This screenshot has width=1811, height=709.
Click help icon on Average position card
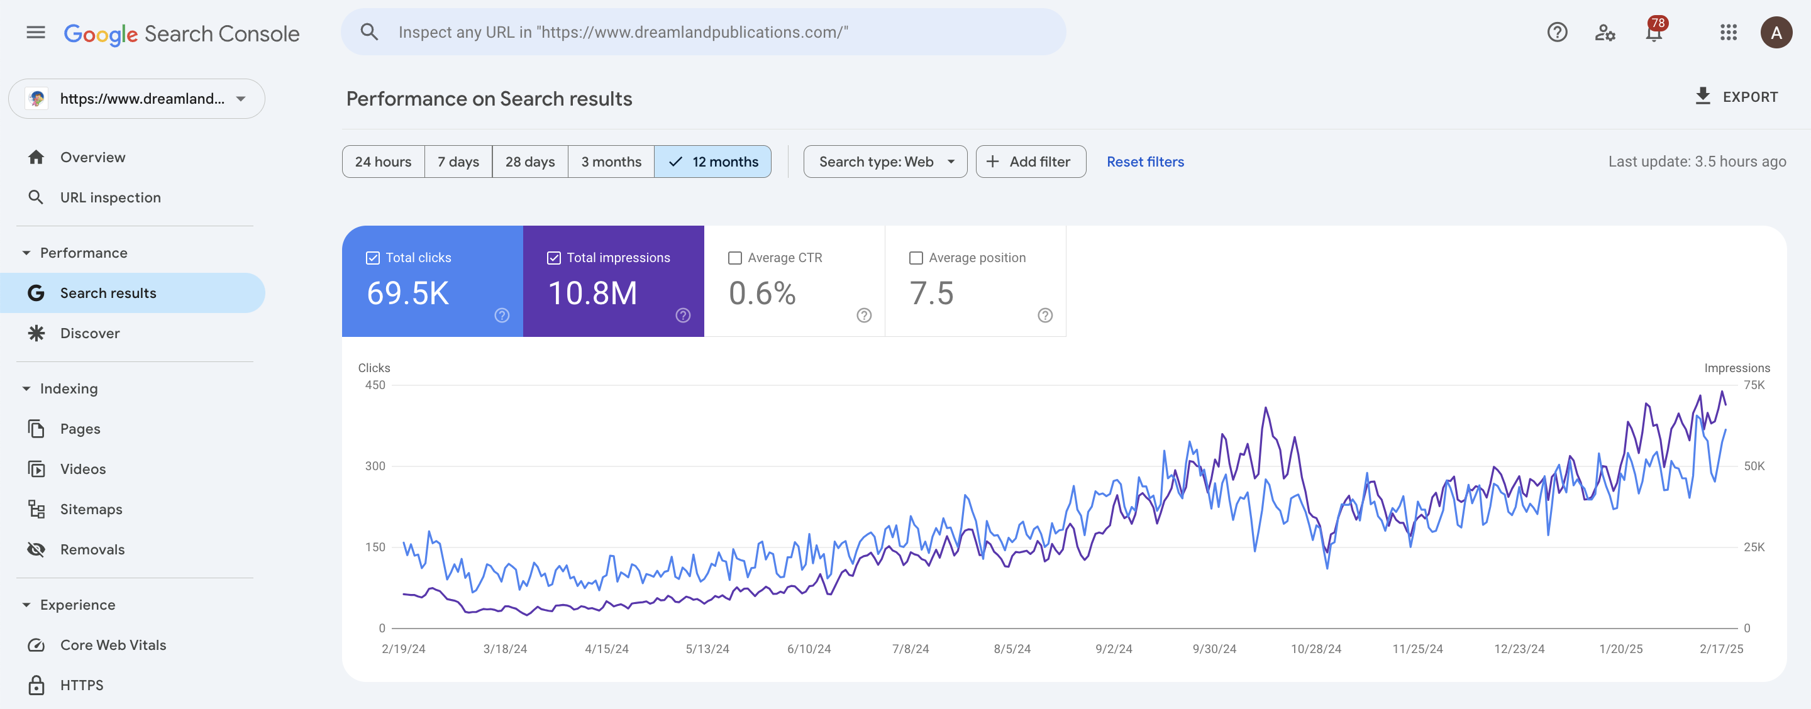click(1044, 316)
